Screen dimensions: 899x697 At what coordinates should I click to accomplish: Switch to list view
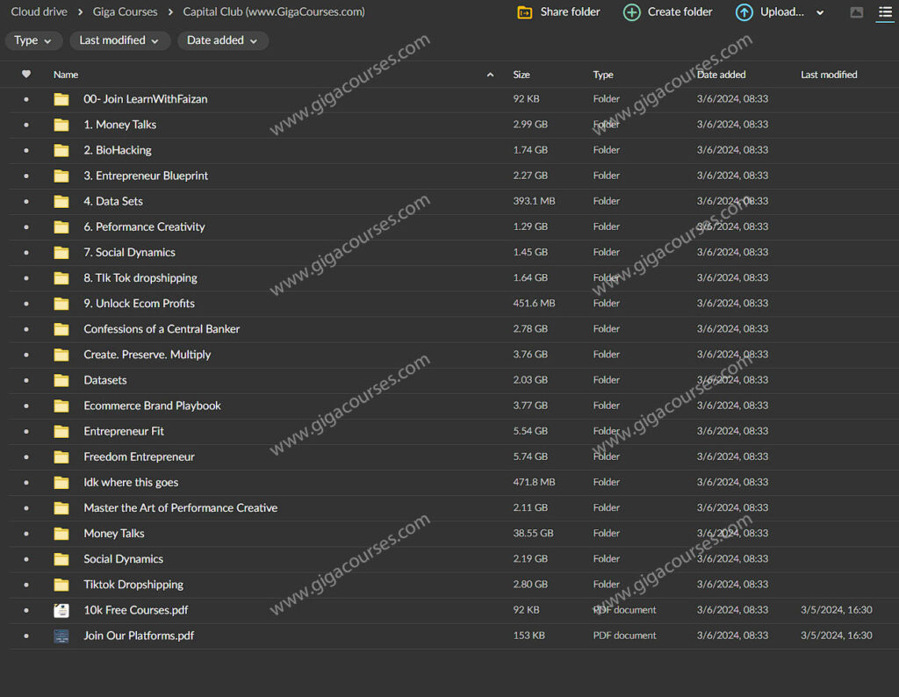(885, 12)
